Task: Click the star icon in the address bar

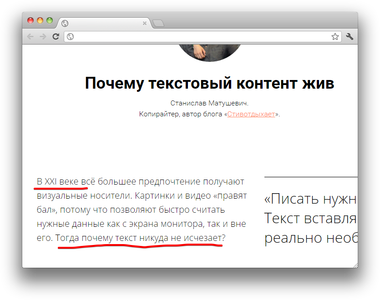Action: pos(335,36)
